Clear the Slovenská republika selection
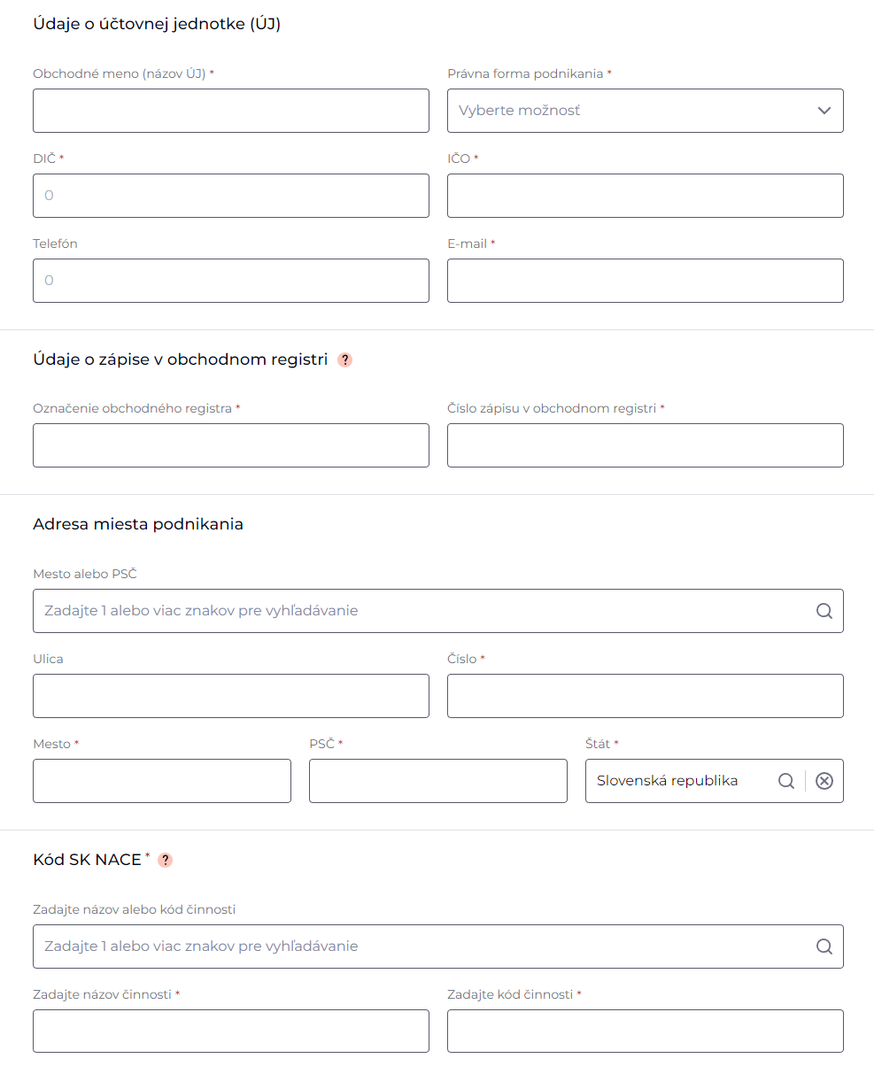The height and width of the screenshot is (1074, 874). (824, 781)
